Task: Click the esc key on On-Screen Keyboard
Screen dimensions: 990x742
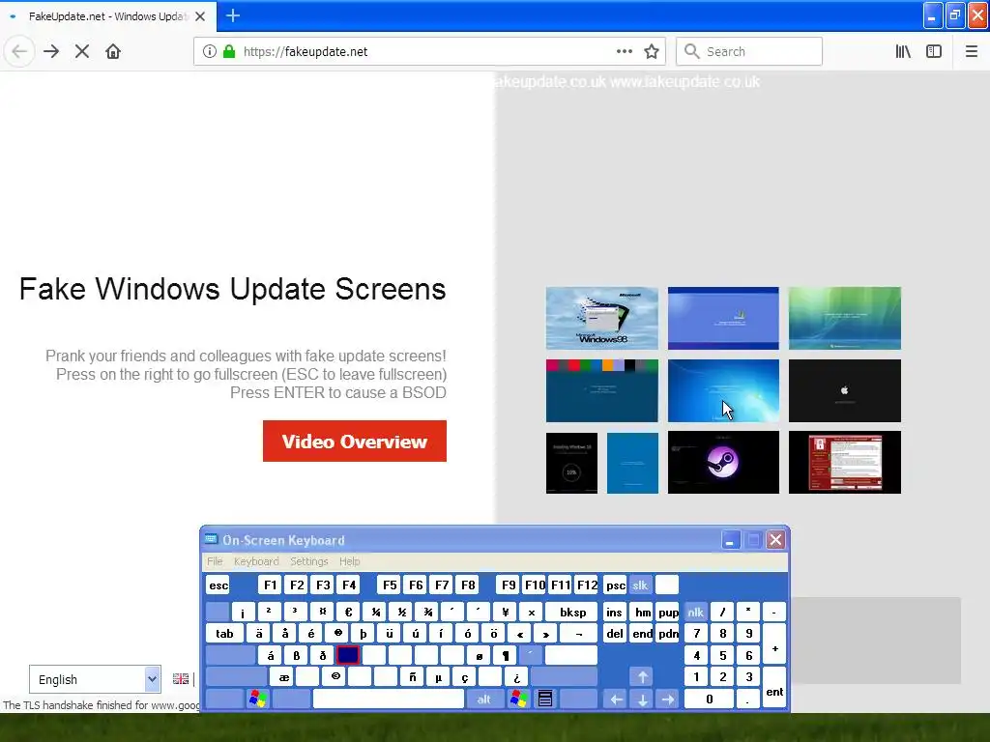Action: [x=218, y=585]
